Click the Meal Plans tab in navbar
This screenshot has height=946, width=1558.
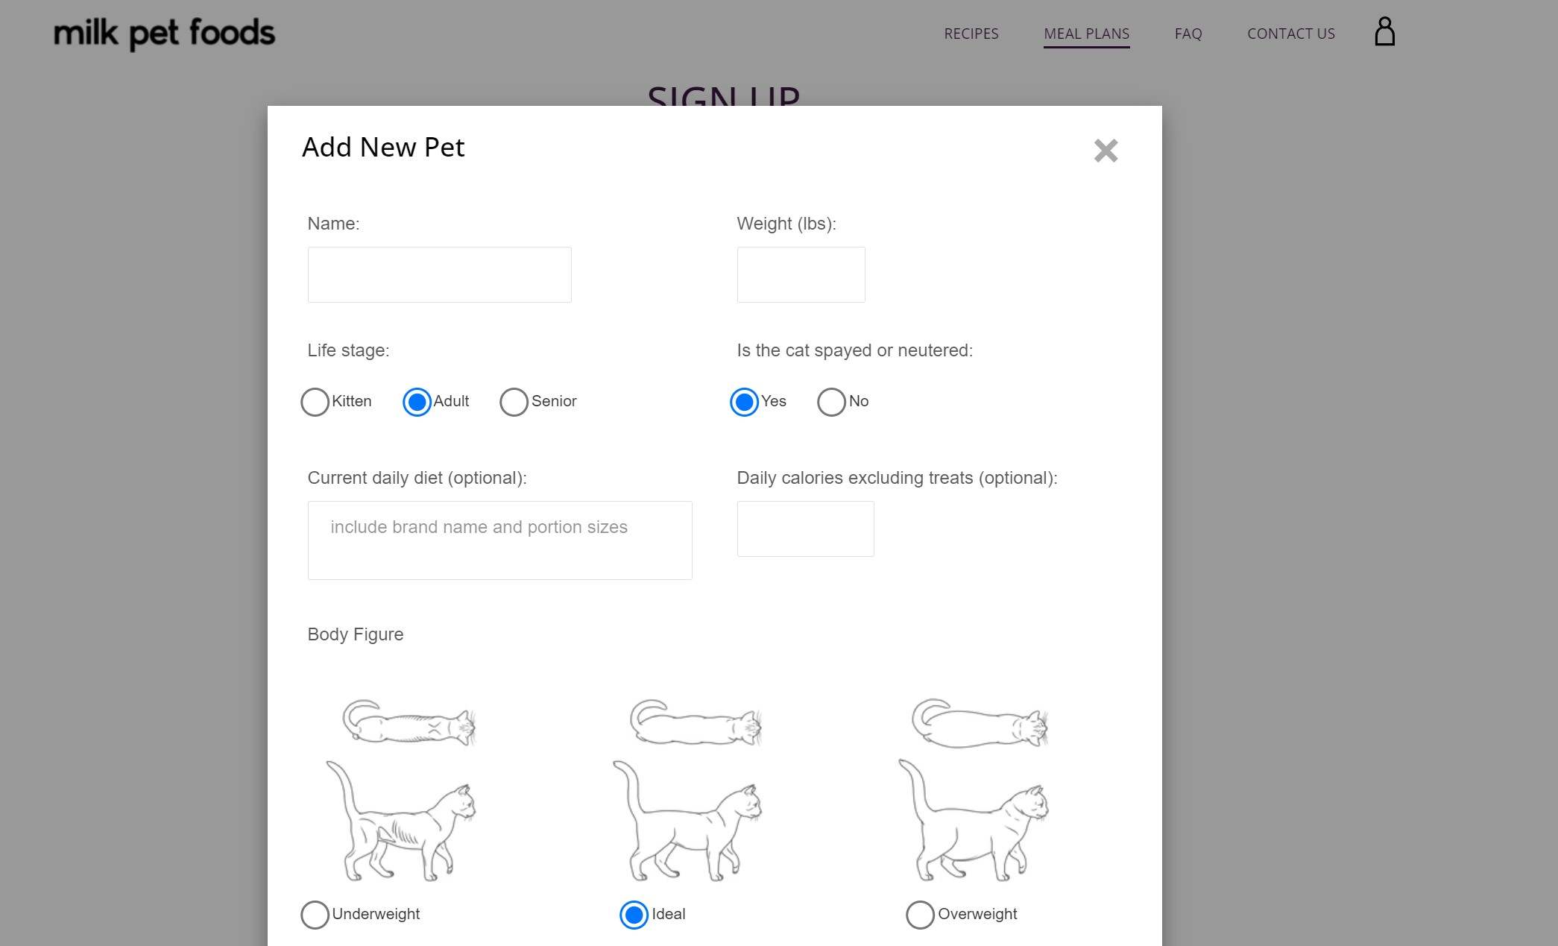1086,34
